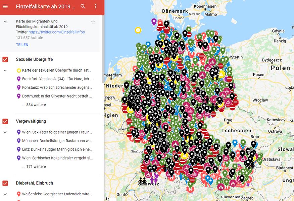Click the sidebar vertical scrollbar
294x201 pixels.
tap(103, 49)
